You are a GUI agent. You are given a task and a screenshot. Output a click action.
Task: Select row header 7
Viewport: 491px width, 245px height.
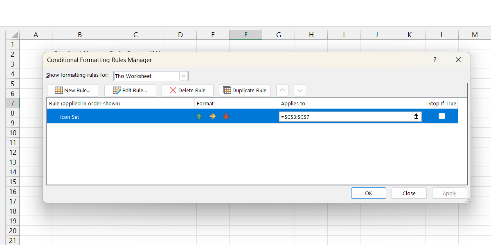pyautogui.click(x=12, y=103)
